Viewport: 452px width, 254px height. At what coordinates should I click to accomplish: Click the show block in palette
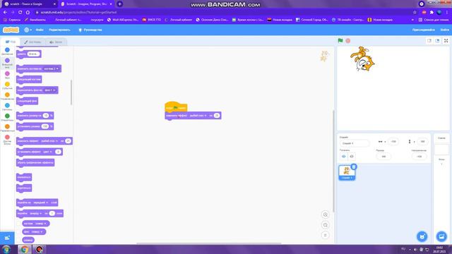coord(24,177)
